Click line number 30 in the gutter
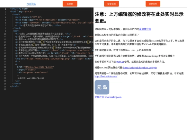The height and width of the screenshot is (140, 187). 5,89
